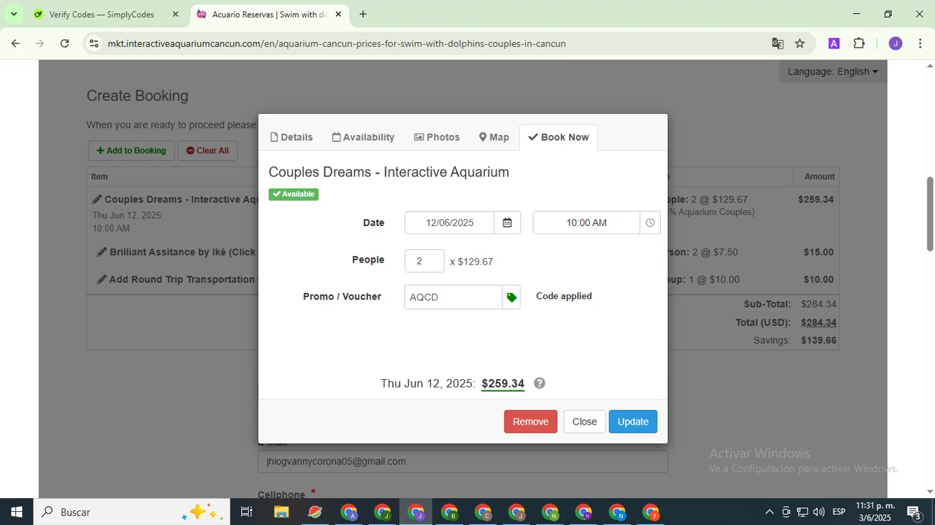Click the blue Update button

tap(633, 422)
